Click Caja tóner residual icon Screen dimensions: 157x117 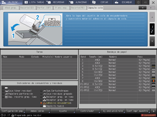7,91
